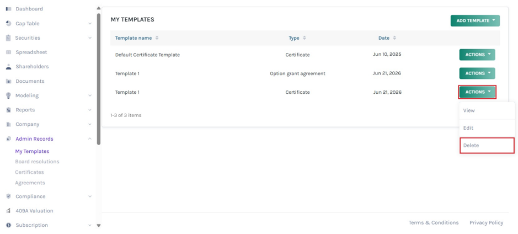Open Actions for Default Certificate Template
This screenshot has height=234, width=518.
(477, 55)
